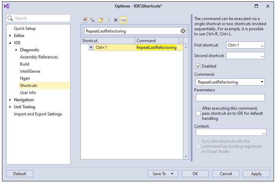Image resolution: width=276 pixels, height=184 pixels.
Task: Click in the options Search box
Action: pyautogui.click(x=38, y=18)
